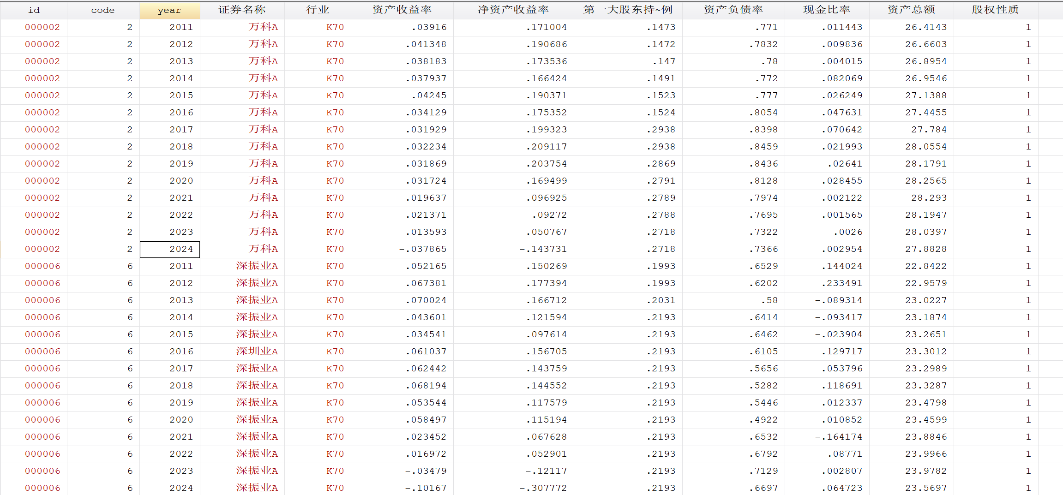Click the cell with value -.089314

827,300
